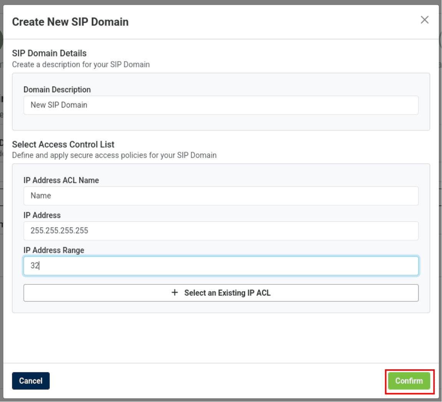Click the 'Create a description for your SIP Domain' subtitle
This screenshot has width=442, height=402.
point(81,65)
